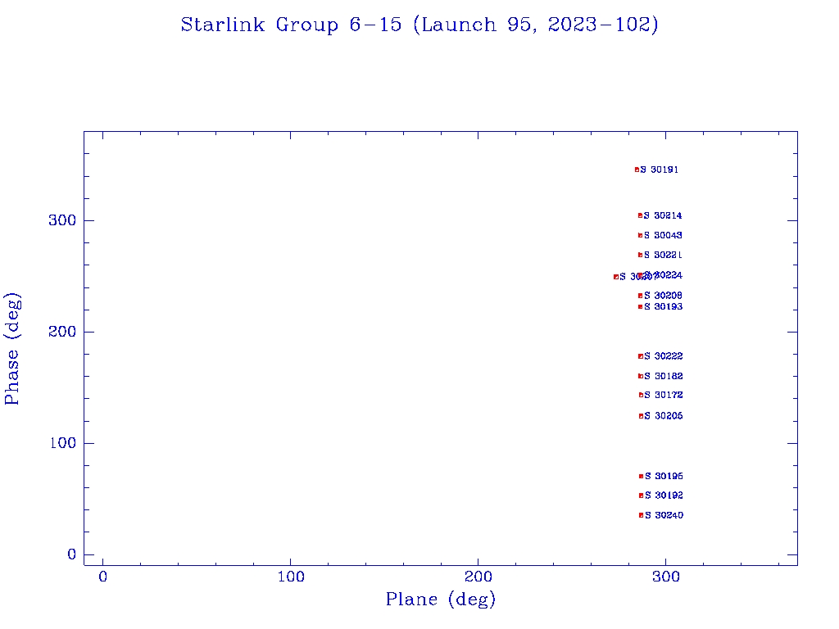The image size is (839, 629).
Task: Click the 100 tick label on Plane axis
Action: 291,577
